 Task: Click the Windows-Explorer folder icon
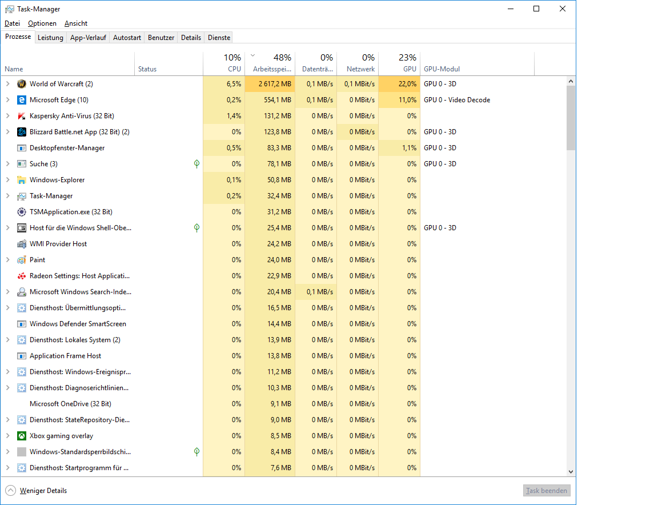(x=21, y=180)
